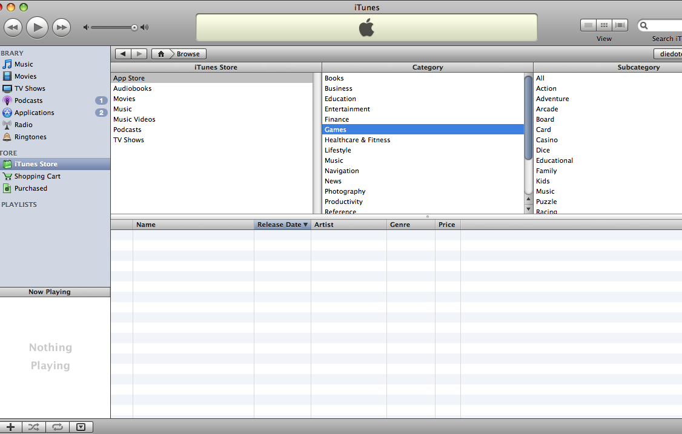Open the iTunes Store home icon
This screenshot has height=434, width=682.
point(161,54)
